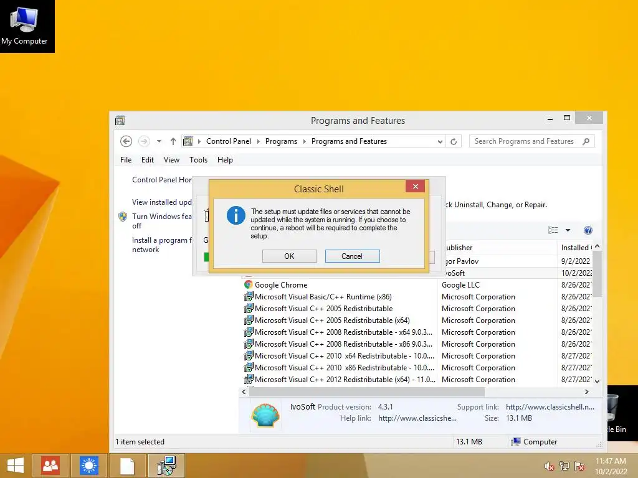Open the blank document taskbar icon
638x478 pixels.
point(127,466)
